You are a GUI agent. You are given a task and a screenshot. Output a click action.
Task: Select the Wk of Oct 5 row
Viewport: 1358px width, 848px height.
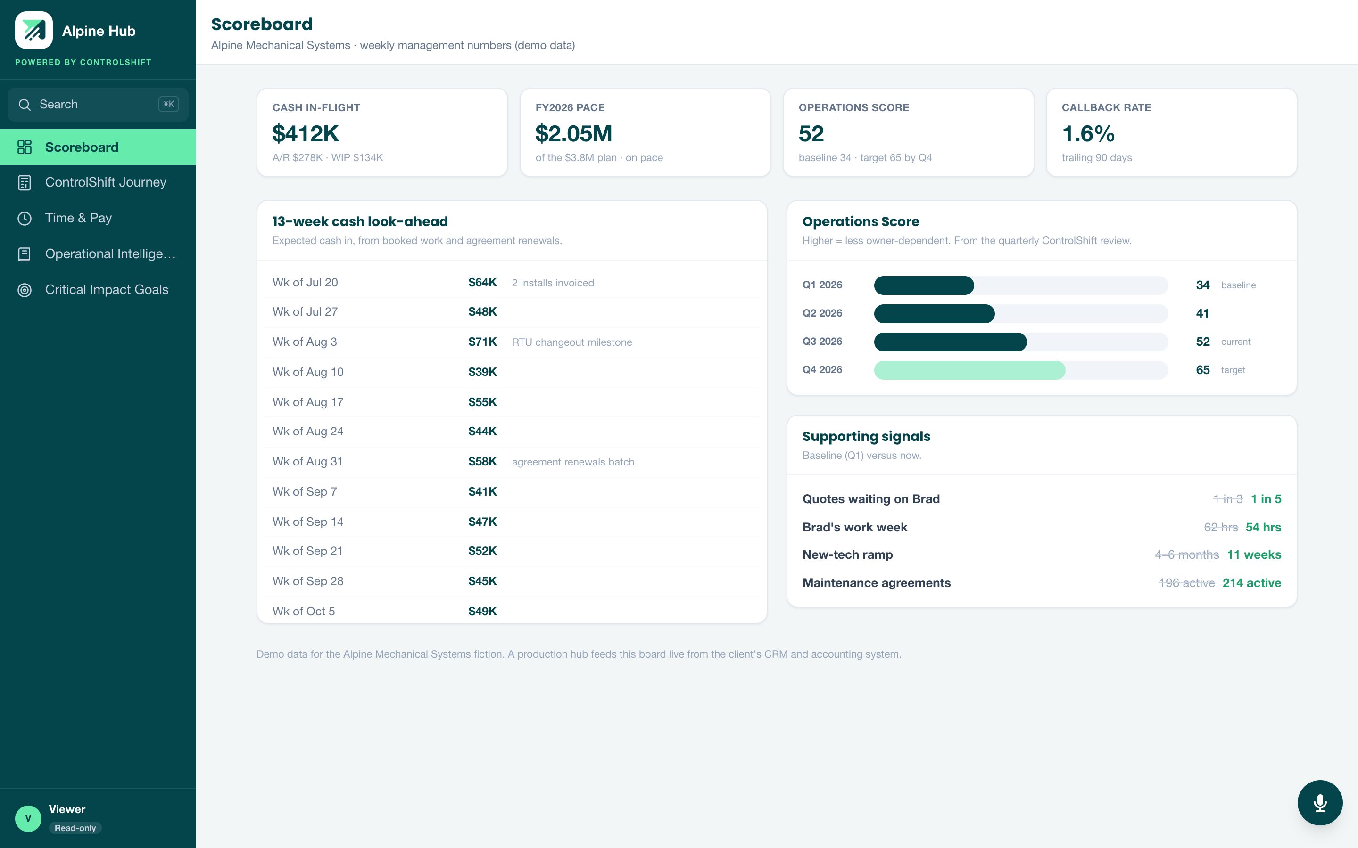click(512, 611)
